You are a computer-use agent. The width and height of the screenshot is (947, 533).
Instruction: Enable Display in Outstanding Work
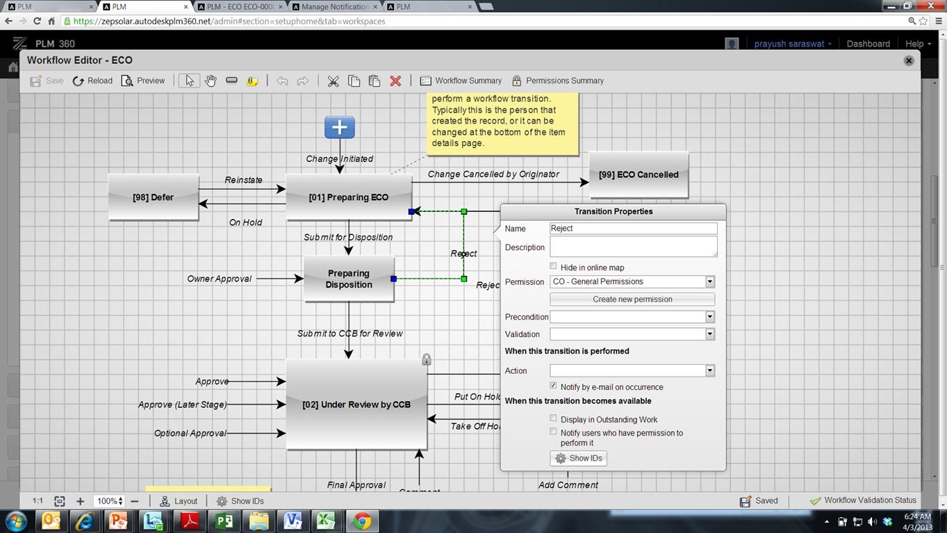553,418
